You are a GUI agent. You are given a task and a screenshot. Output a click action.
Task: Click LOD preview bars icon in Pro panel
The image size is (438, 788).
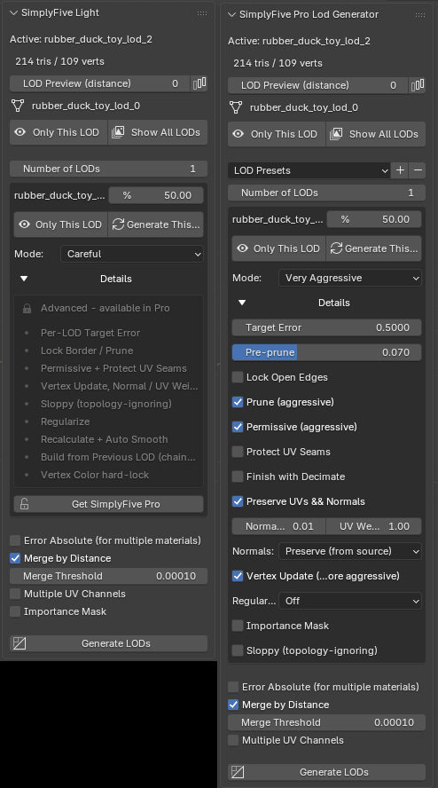(x=418, y=85)
